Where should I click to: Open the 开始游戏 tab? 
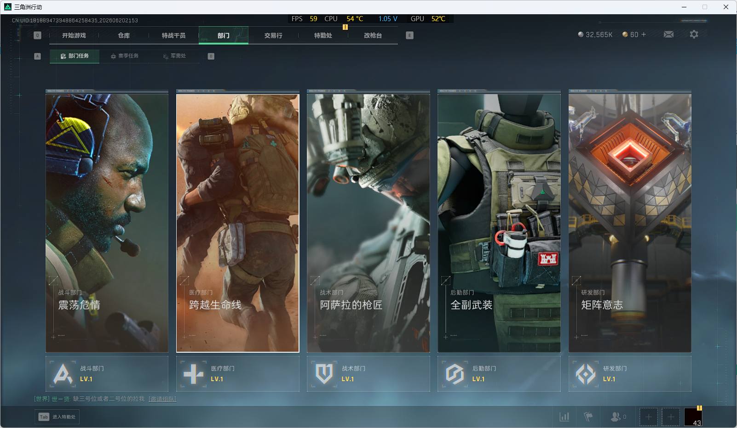(74, 35)
